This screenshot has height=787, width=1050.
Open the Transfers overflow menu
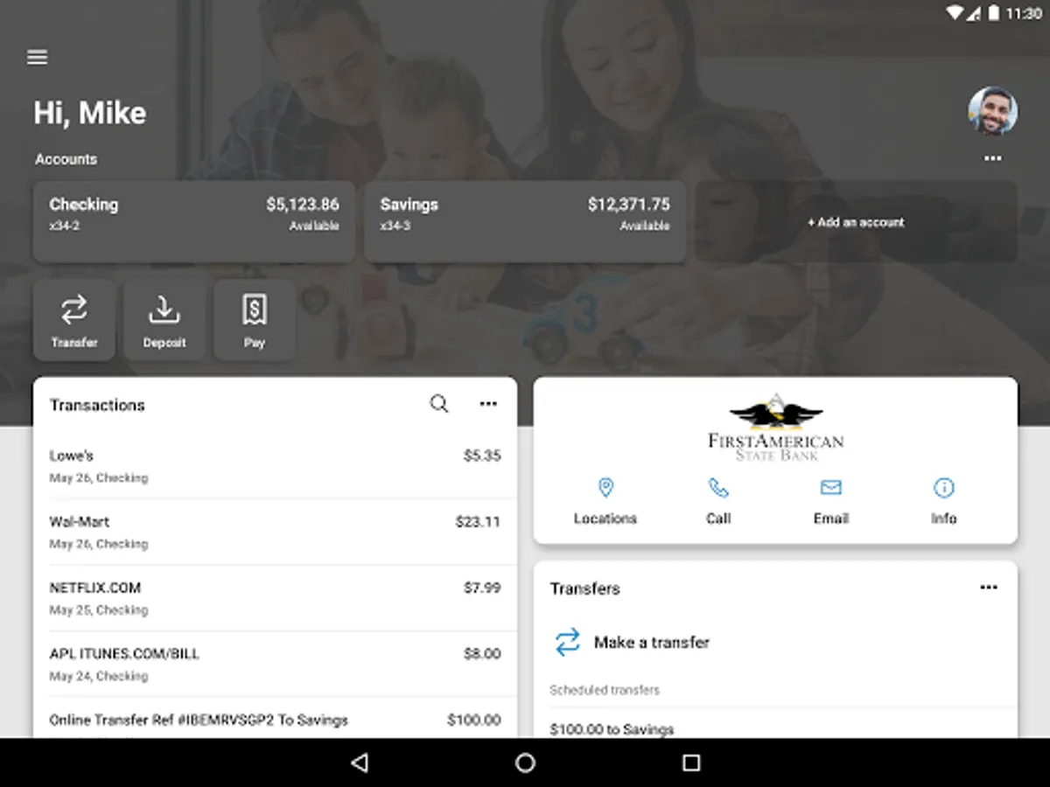[x=989, y=588]
